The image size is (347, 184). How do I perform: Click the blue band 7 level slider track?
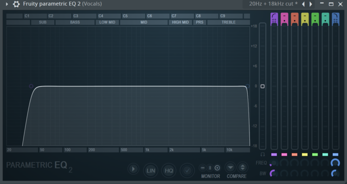[336, 87]
